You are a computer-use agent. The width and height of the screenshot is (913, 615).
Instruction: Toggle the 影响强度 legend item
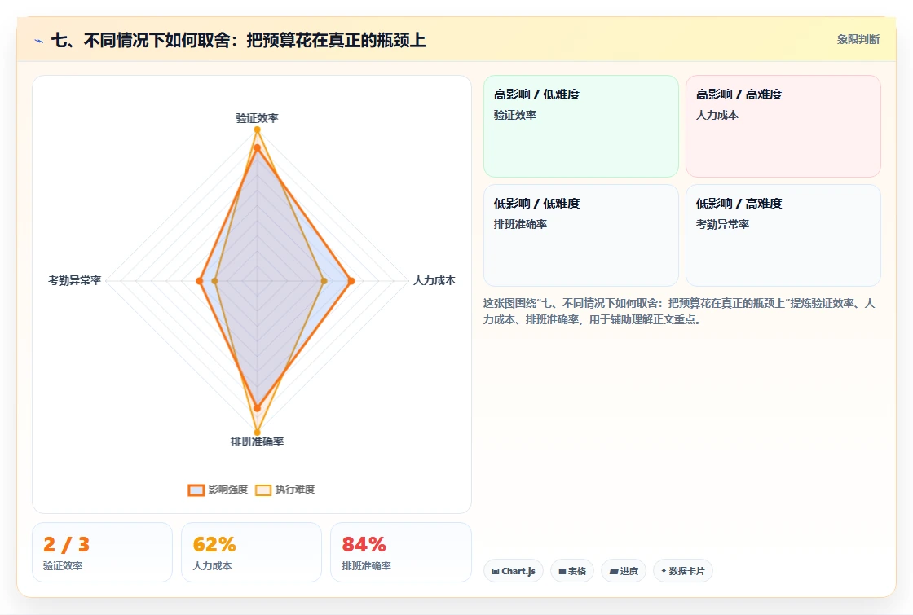(x=218, y=490)
